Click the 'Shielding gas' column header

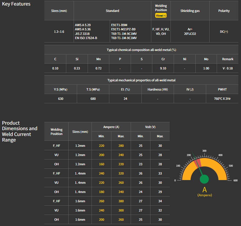coord(190,11)
